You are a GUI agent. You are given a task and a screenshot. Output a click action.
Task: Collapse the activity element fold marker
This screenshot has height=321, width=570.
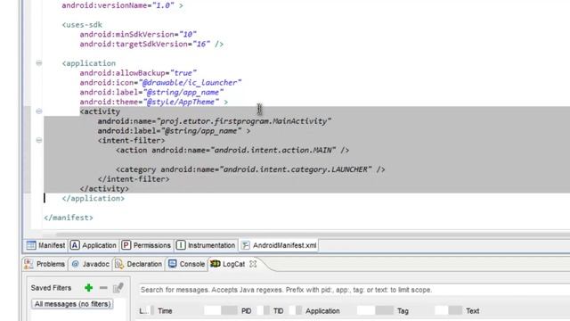tap(39, 111)
